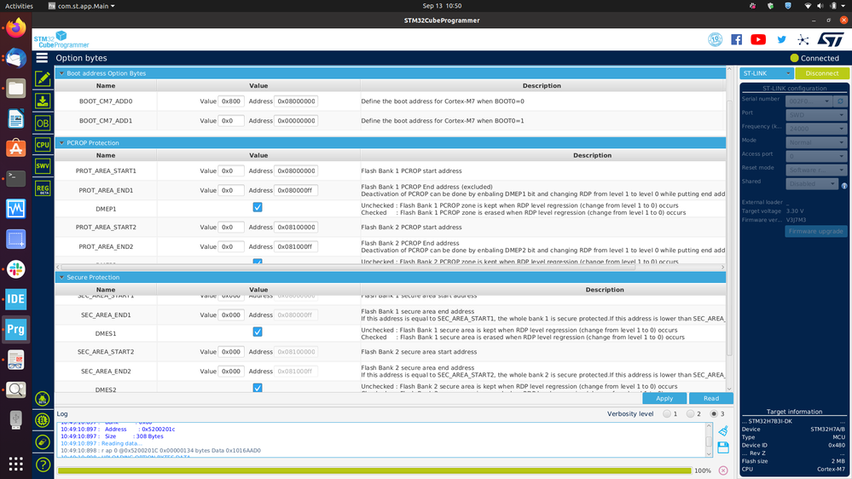
Task: Collapse Boot address Option Bytes section
Action: 61,73
